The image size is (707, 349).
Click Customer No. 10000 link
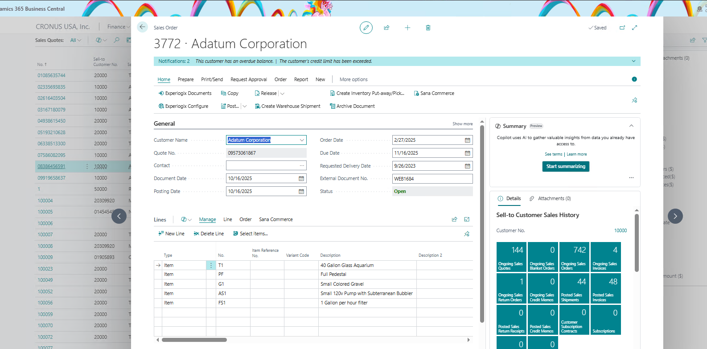621,230
